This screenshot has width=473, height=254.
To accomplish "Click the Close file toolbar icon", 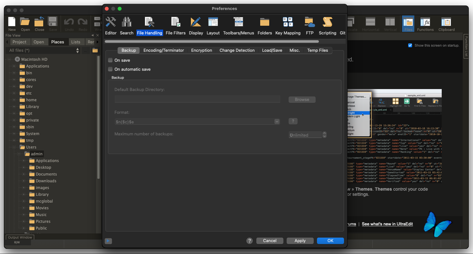I will (39, 24).
